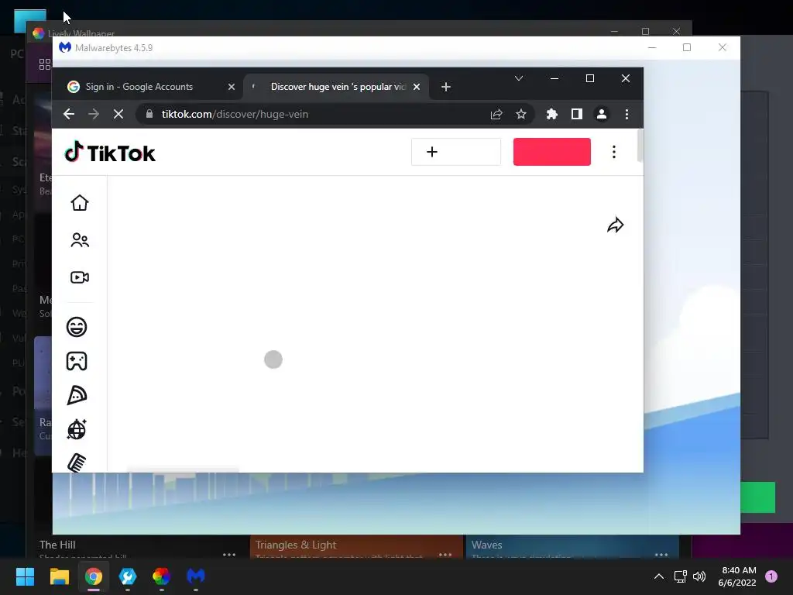Image resolution: width=793 pixels, height=595 pixels.
Task: Open Windows Start menu
Action: 25,576
